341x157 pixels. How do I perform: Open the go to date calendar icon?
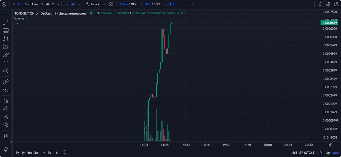[x=65, y=153]
